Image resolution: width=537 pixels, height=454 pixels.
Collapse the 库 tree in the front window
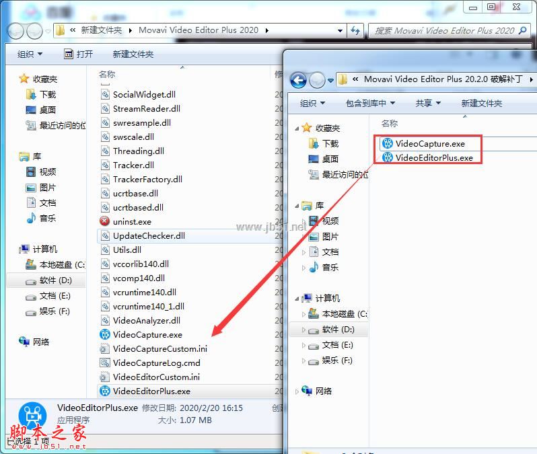[x=297, y=206]
